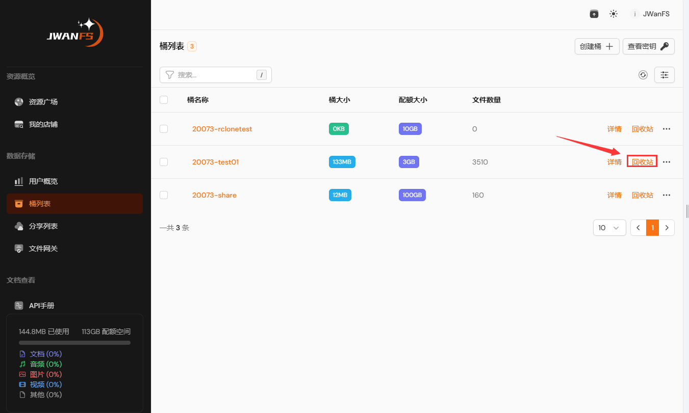
Task: Open the column settings sliders icon
Action: tap(665, 75)
